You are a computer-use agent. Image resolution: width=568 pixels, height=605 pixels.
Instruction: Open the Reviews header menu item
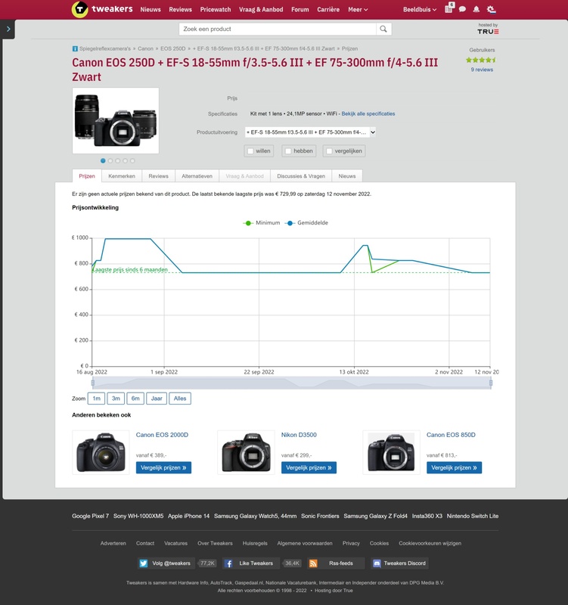pyautogui.click(x=180, y=9)
